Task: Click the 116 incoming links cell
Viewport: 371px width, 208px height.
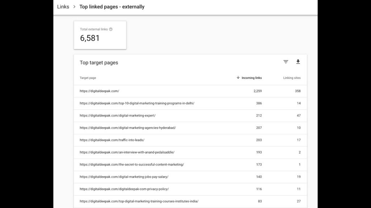Action: [x=259, y=189]
